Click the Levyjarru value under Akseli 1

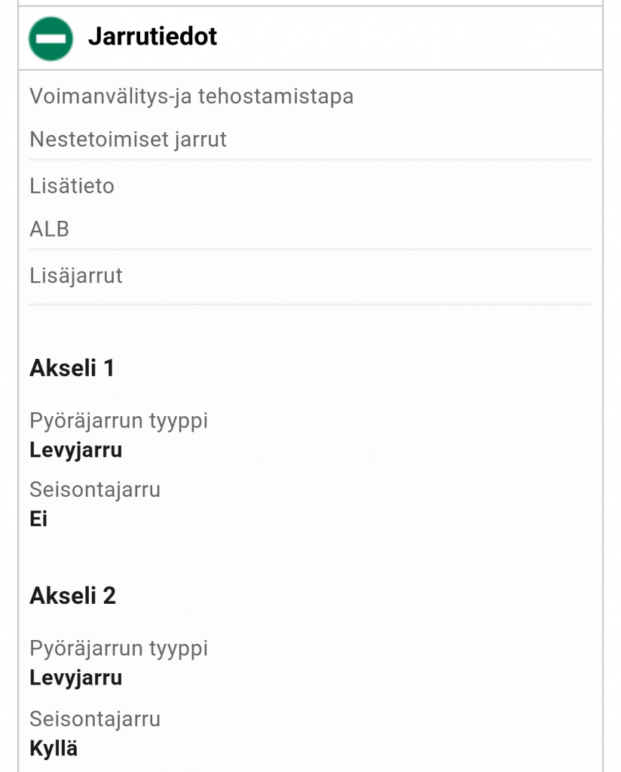click(76, 450)
